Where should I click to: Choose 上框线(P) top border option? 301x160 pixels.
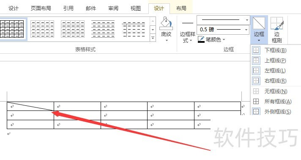tap(276, 61)
